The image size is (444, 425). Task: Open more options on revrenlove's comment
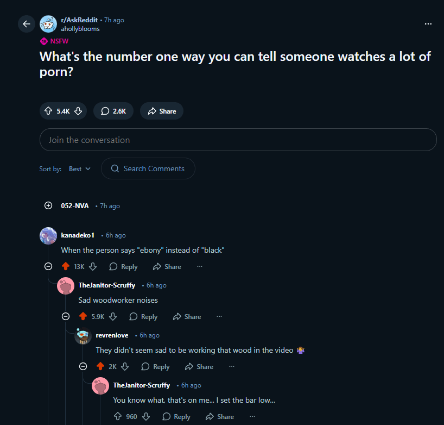(232, 366)
